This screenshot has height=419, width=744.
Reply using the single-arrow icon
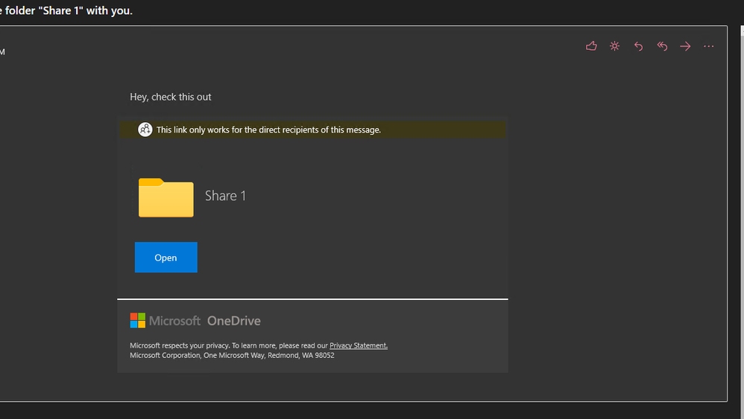638,46
